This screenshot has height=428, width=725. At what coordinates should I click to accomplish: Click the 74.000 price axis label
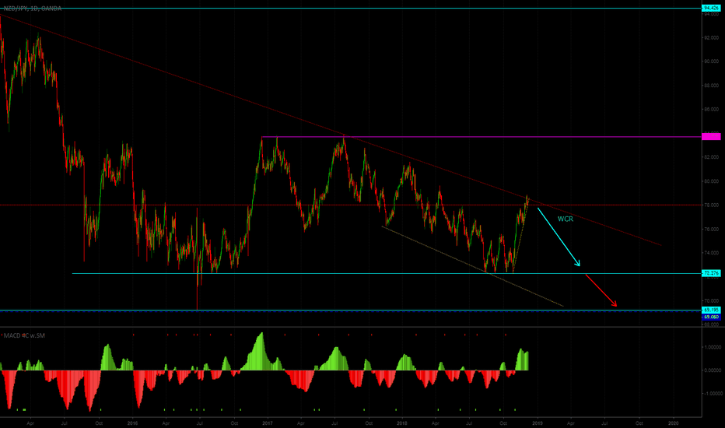click(x=711, y=253)
